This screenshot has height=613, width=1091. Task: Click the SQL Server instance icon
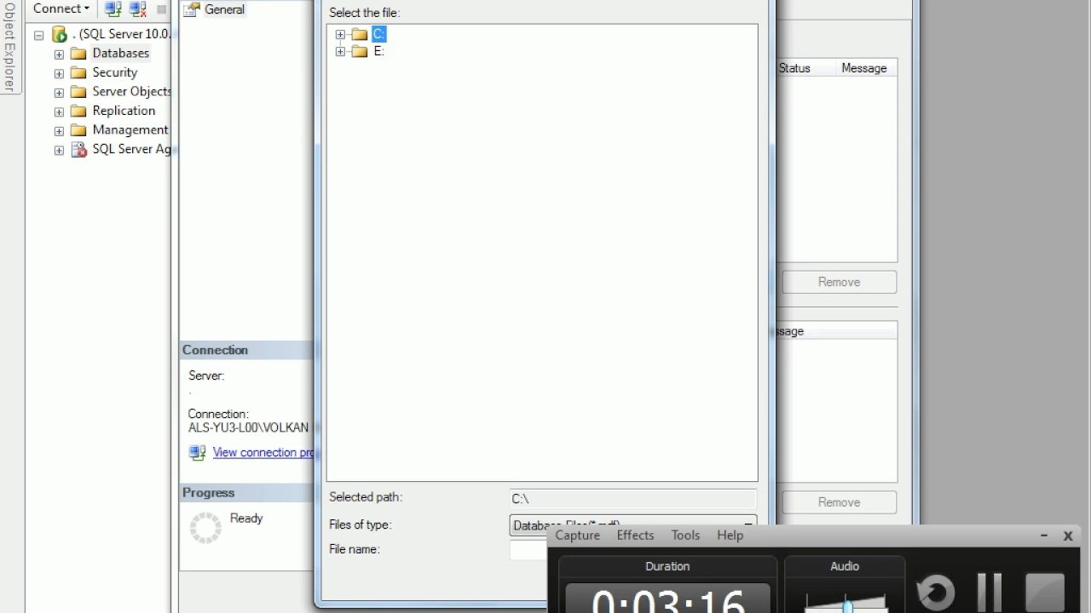(59, 34)
